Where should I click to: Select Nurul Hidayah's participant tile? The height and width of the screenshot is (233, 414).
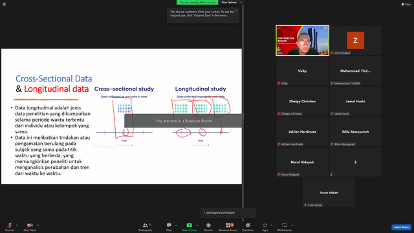pos(302,162)
